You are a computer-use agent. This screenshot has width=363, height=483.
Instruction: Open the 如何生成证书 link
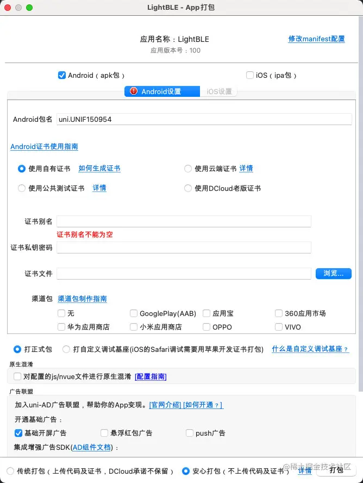[99, 168]
